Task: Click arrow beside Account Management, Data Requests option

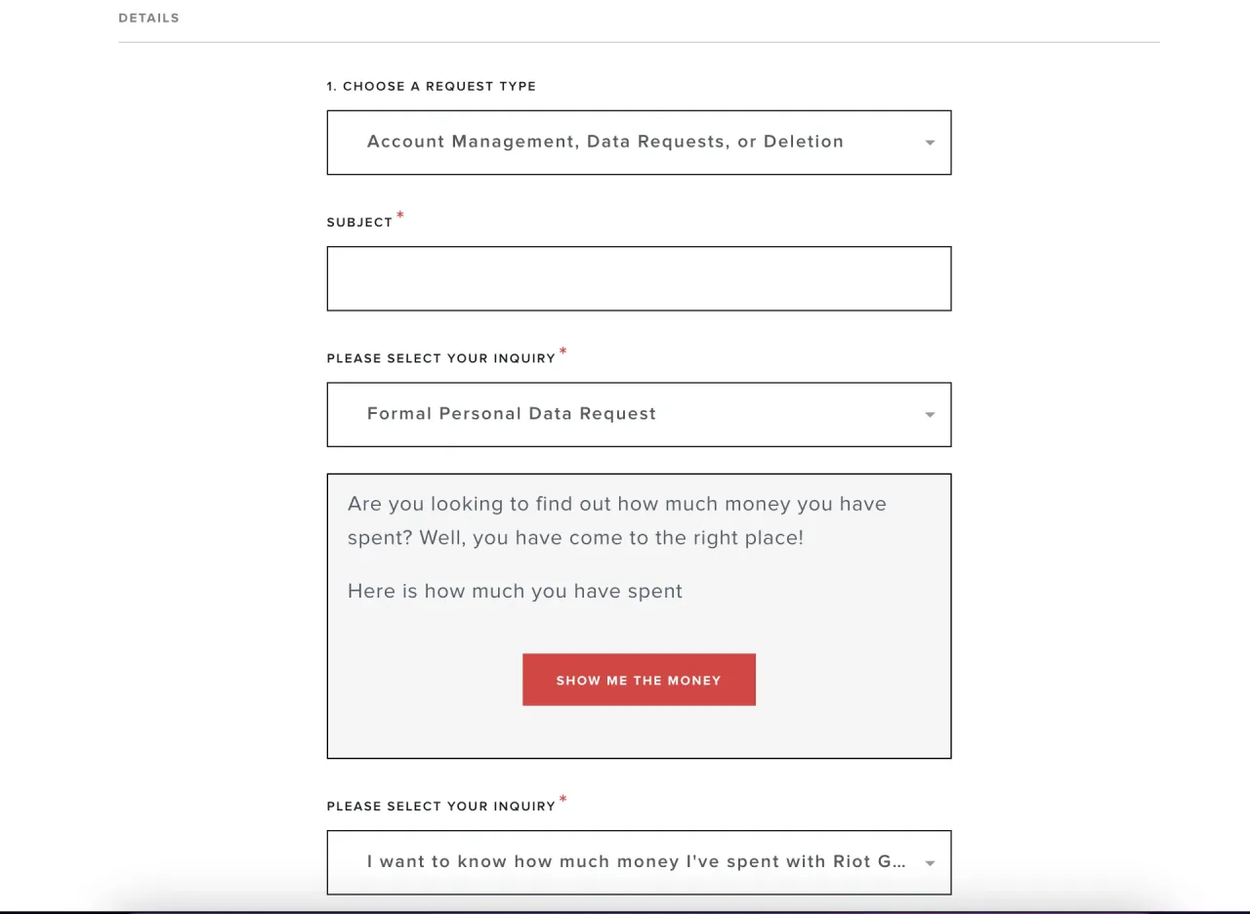Action: click(930, 143)
